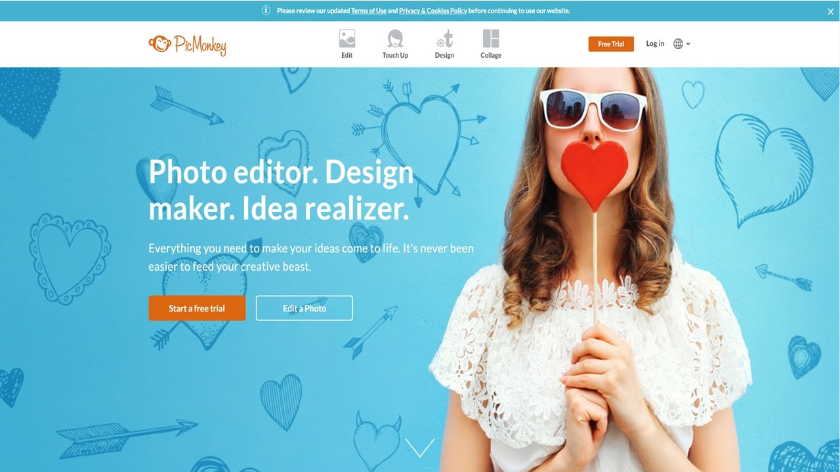The image size is (840, 472).
Task: Click the Edit photo icon in the navigation
Action: pyautogui.click(x=347, y=39)
